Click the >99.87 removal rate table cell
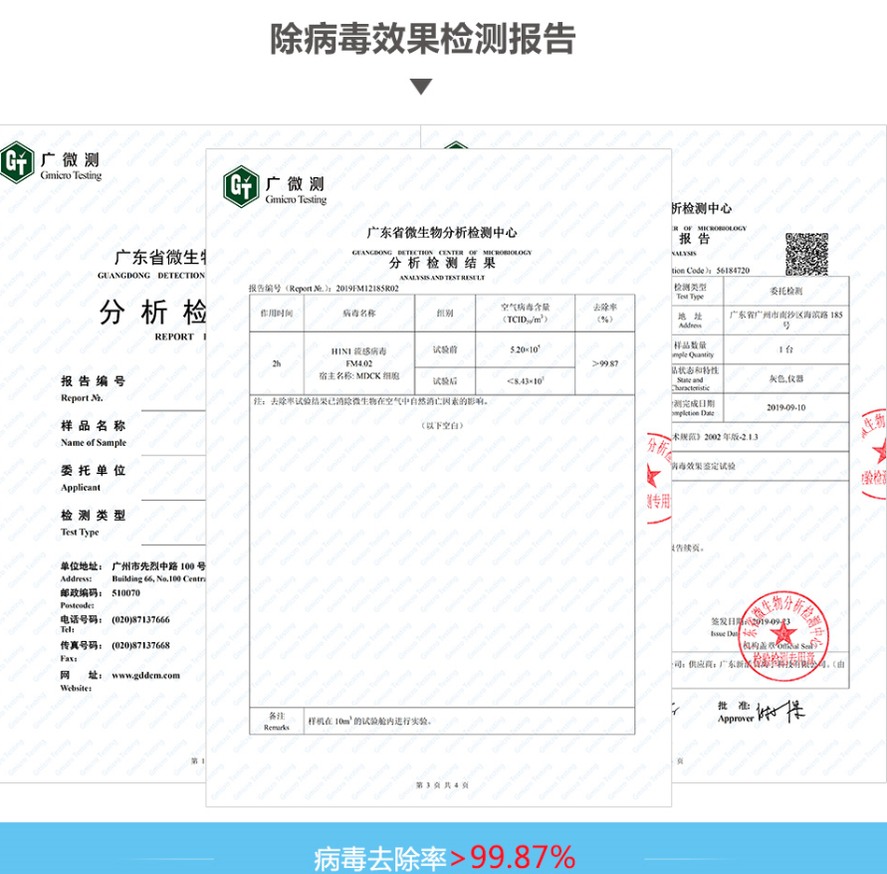The width and height of the screenshot is (887, 874). pyautogui.click(x=605, y=363)
